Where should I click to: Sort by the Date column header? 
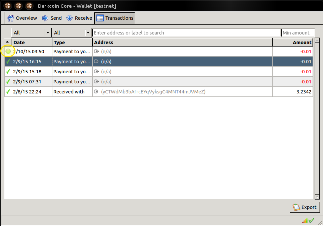click(32, 42)
